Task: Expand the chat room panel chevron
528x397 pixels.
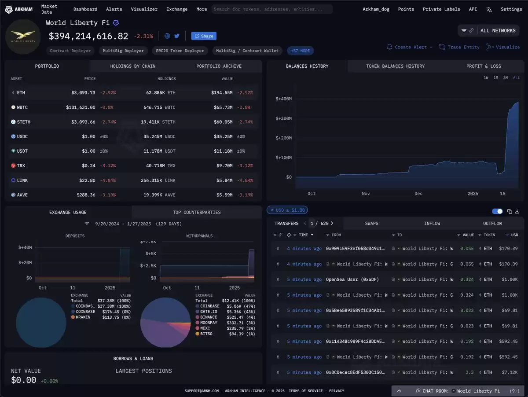Action: 399,391
